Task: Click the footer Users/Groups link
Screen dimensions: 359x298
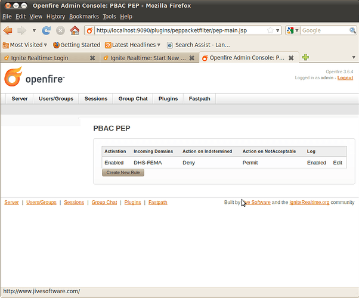Action: [41, 202]
